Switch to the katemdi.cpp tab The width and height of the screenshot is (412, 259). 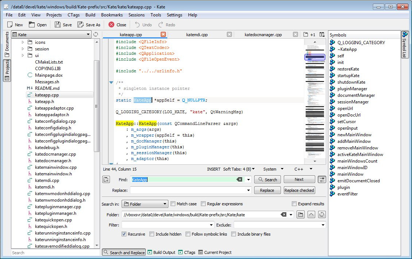coord(197,35)
